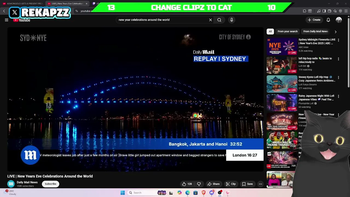The width and height of the screenshot is (350, 197).
Task: Open the weather widget showing Cloudy
Action: [10, 193]
